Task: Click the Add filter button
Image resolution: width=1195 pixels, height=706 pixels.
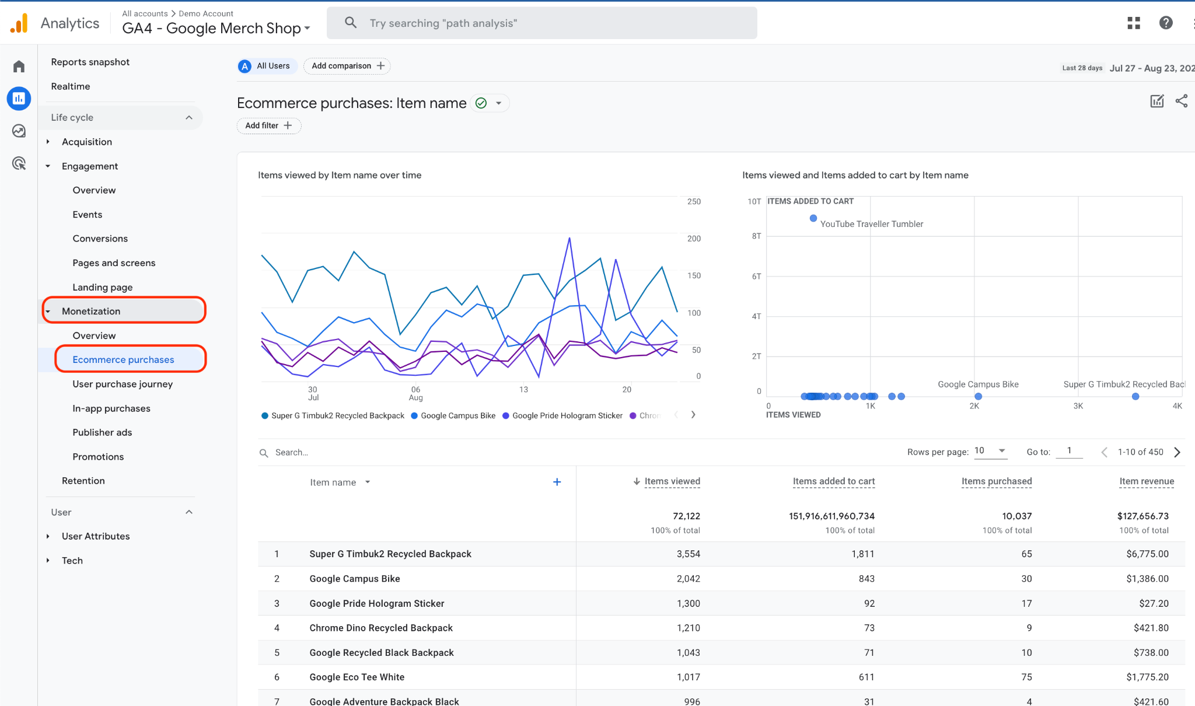Action: tap(269, 125)
